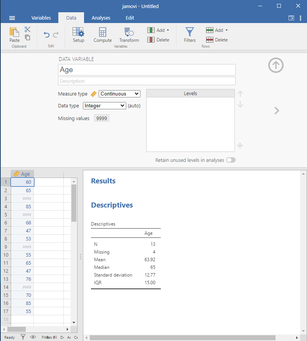Select row header 10
The width and height of the screenshot is (307, 341).
(6, 255)
